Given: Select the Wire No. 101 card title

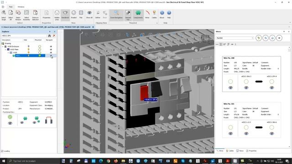Looking at the screenshot, I should [229, 104].
